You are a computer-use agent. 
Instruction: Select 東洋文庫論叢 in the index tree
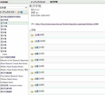(6, 73)
